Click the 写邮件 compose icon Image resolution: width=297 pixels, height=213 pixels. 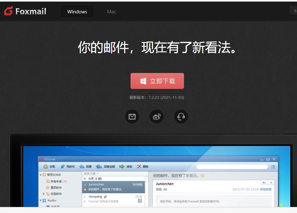(x=63, y=166)
